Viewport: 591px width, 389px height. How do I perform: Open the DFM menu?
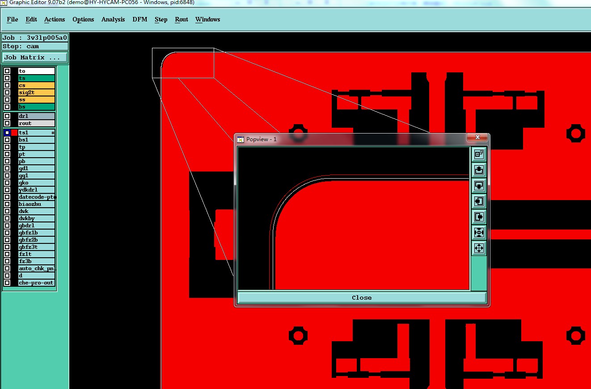[140, 20]
